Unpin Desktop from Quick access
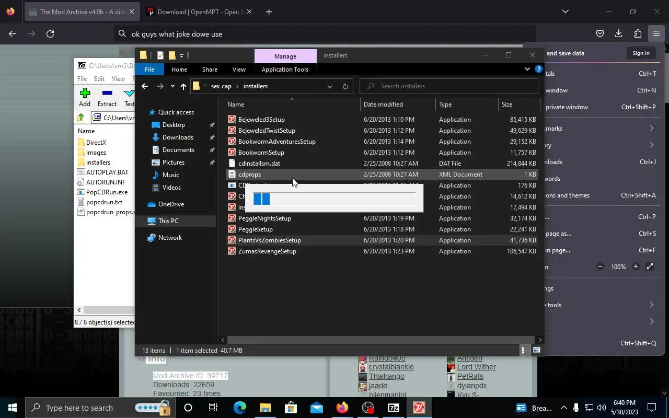Viewport: 669px width, 418px height. coord(212,125)
